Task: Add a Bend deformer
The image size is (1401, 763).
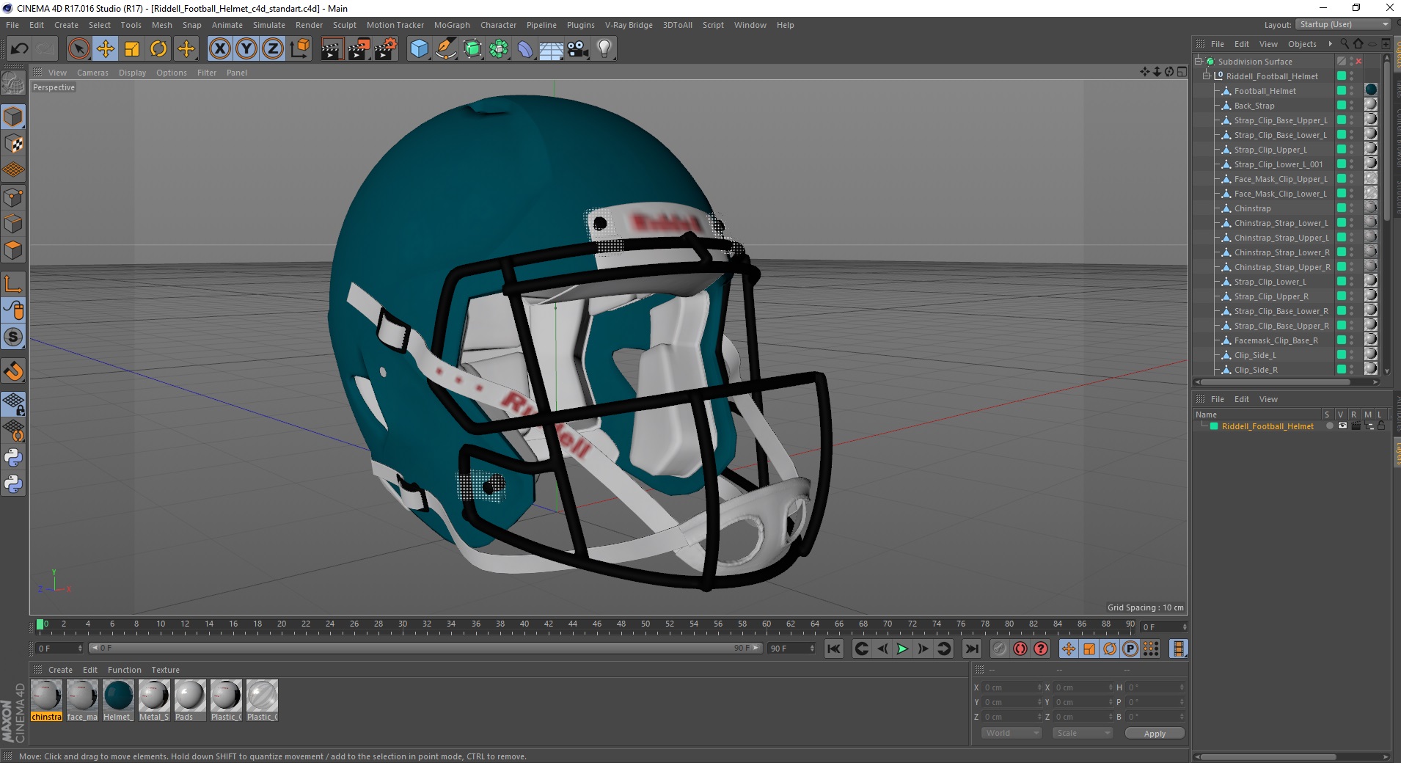Action: (x=525, y=49)
